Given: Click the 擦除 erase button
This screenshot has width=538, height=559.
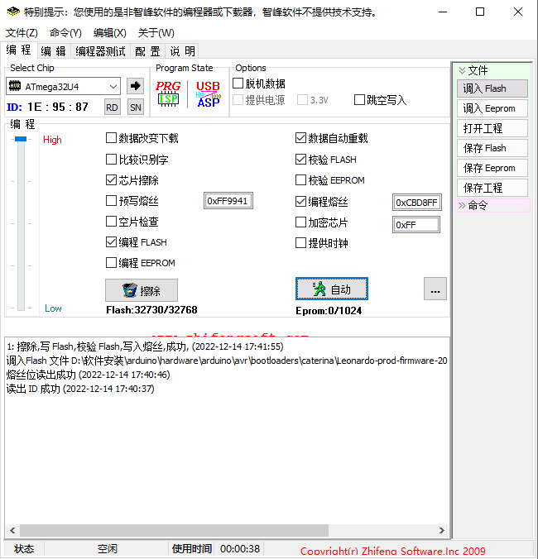Looking at the screenshot, I should coord(142,290).
